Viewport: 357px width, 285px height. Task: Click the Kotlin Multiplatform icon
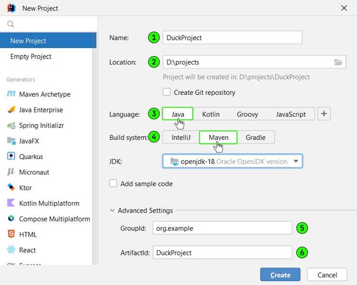[11, 203]
